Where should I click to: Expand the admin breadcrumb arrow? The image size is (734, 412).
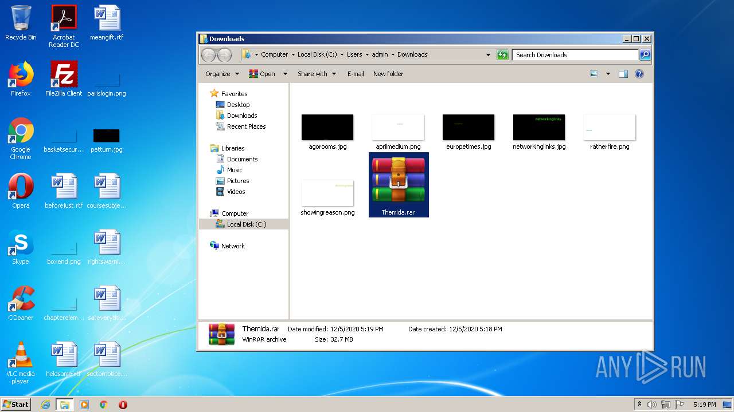point(392,55)
